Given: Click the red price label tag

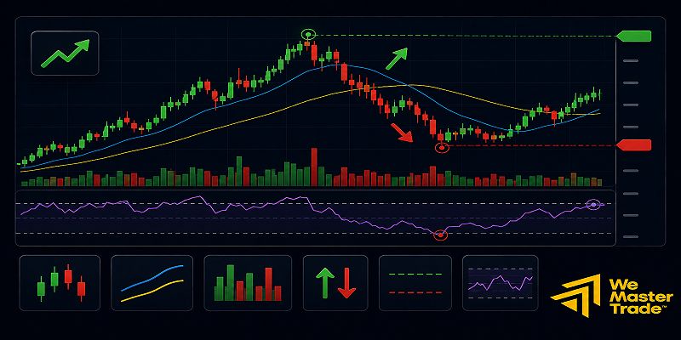Looking at the screenshot, I should pos(633,145).
